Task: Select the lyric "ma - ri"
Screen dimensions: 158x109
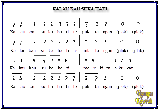Action: click(x=90, y=68)
